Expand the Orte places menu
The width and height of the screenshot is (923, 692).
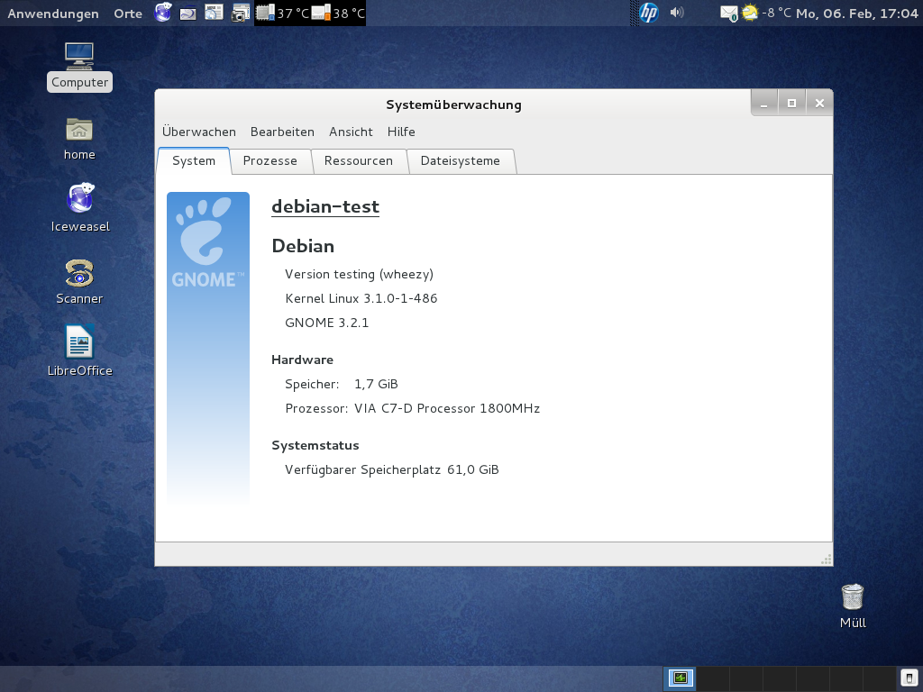coord(128,13)
